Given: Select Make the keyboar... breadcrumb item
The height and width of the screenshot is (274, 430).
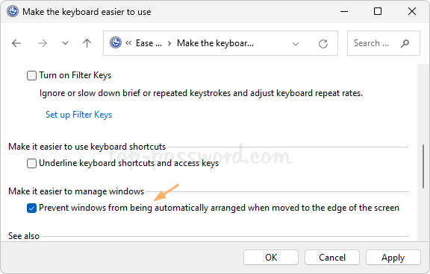Looking at the screenshot, I should pyautogui.click(x=215, y=43).
